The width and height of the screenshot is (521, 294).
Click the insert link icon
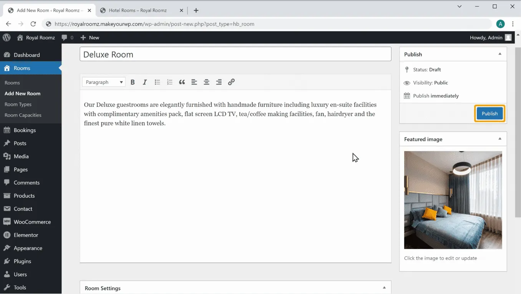pyautogui.click(x=231, y=82)
